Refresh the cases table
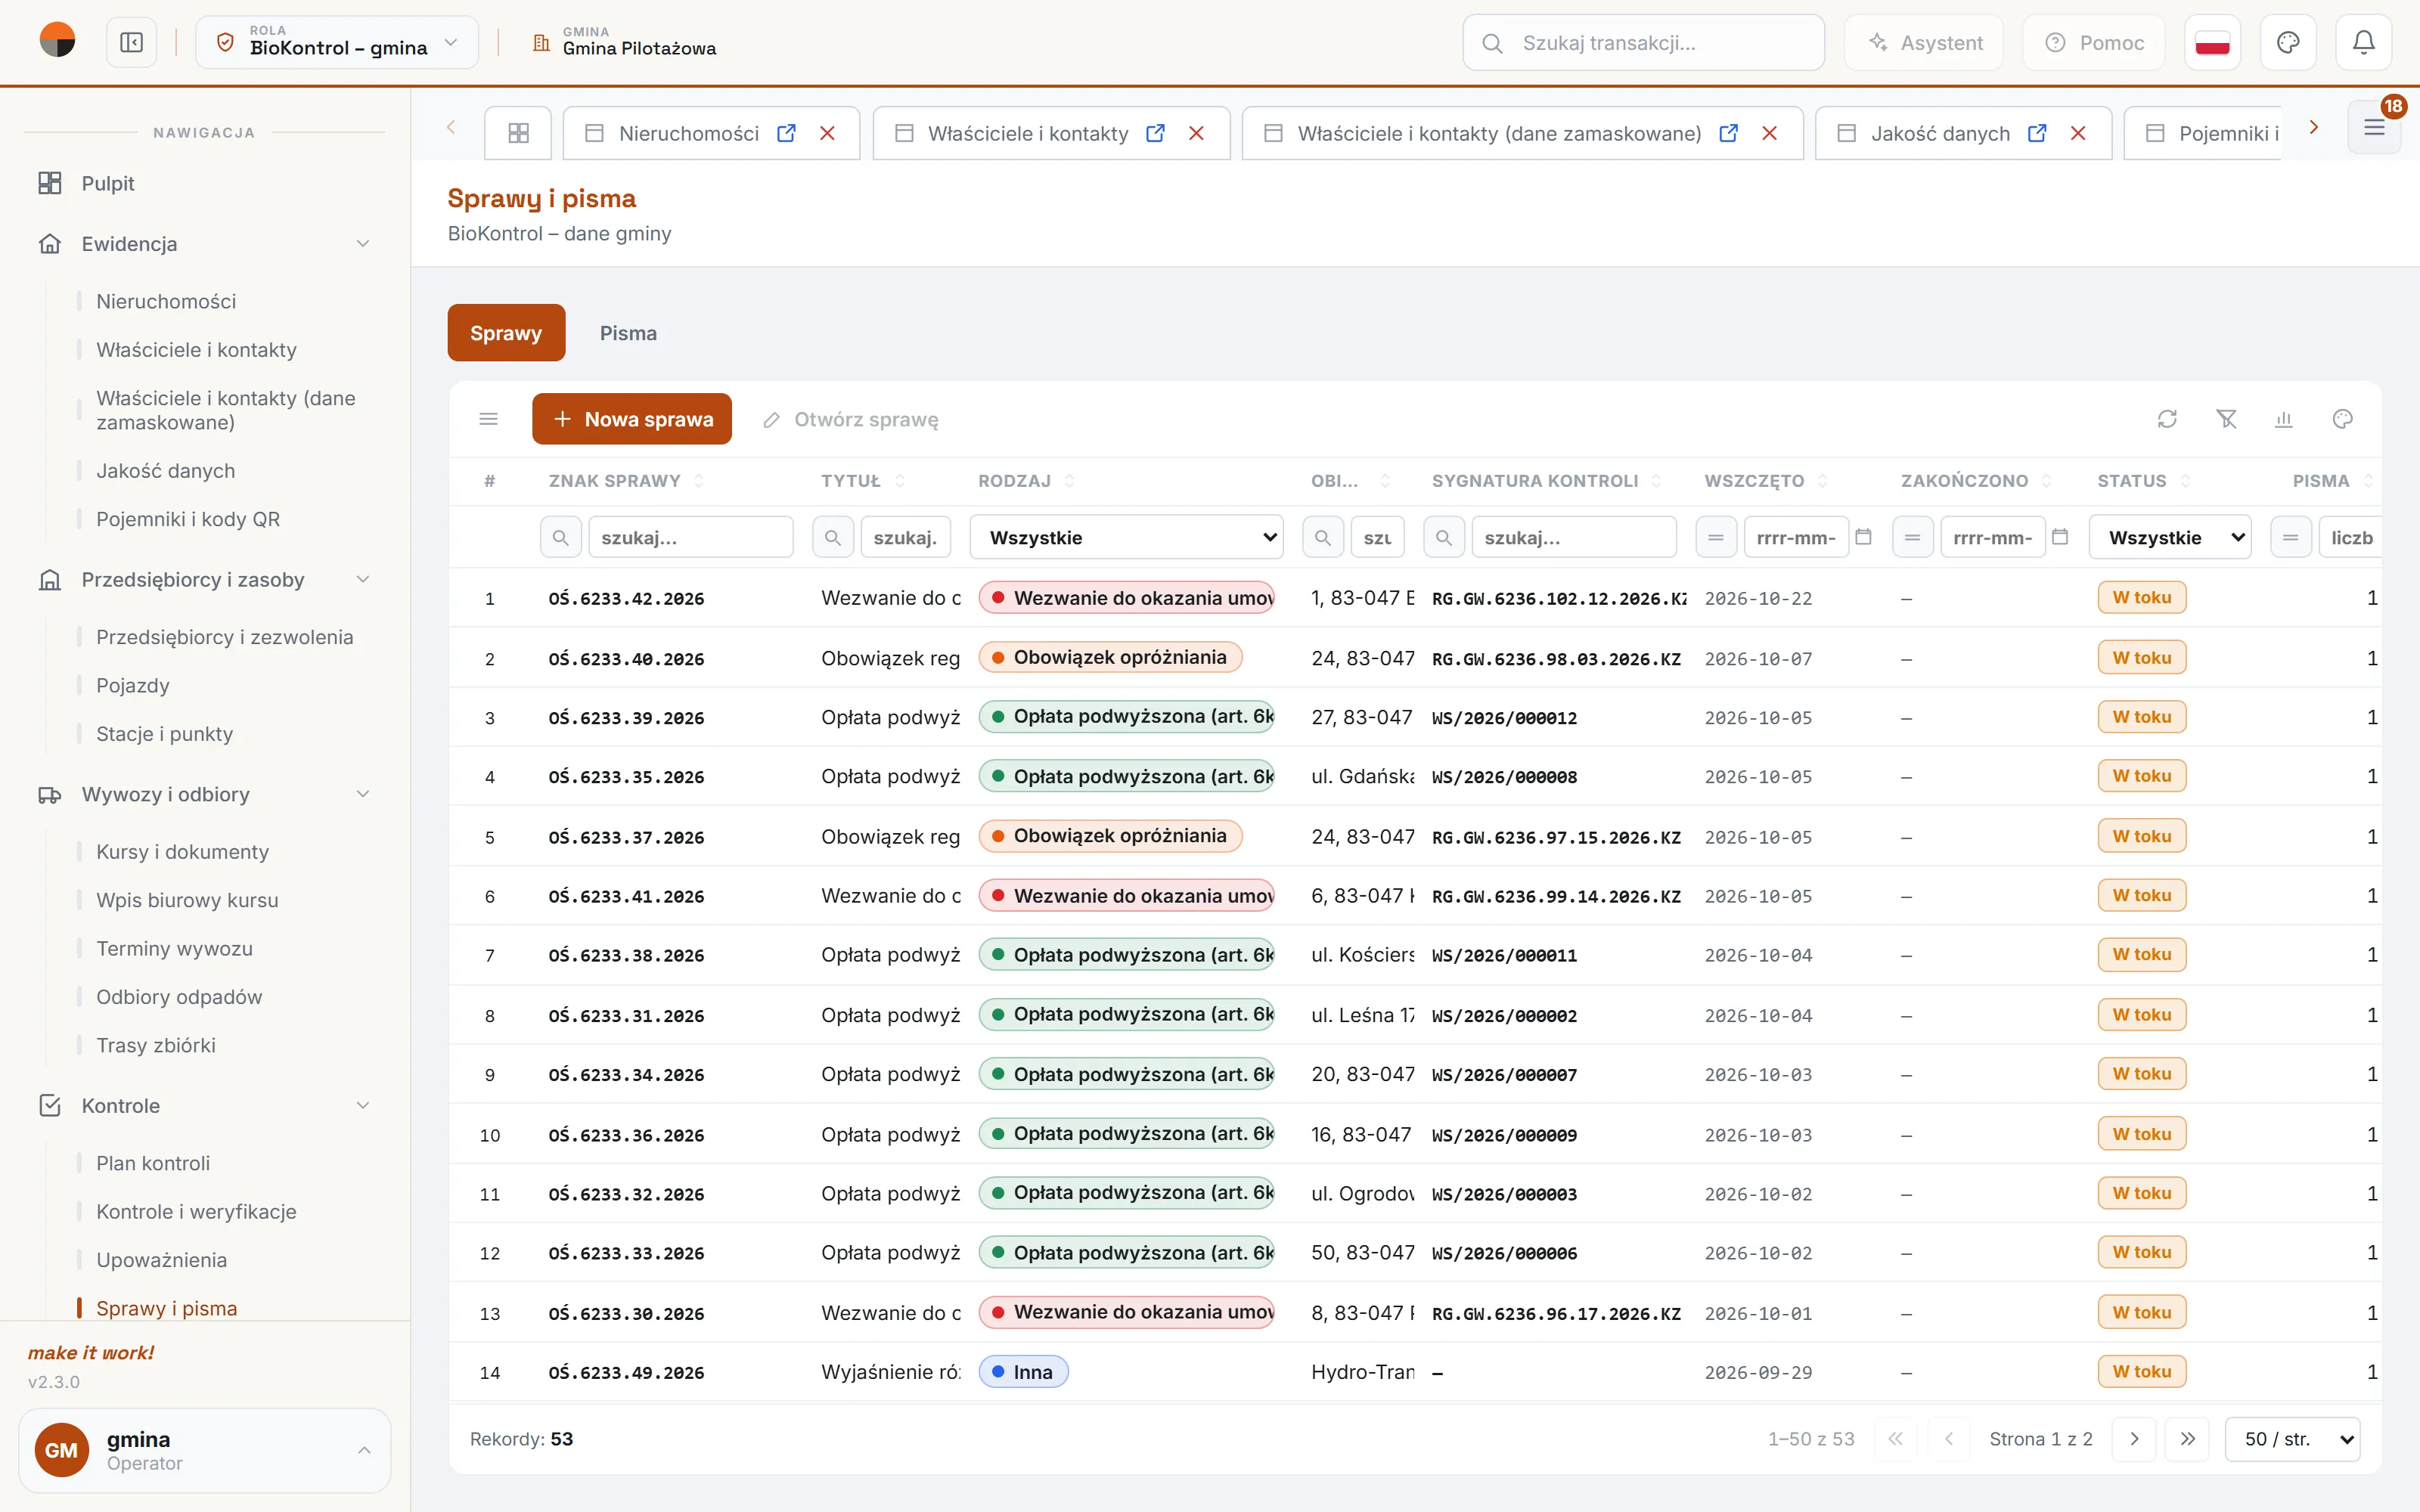The width and height of the screenshot is (2420, 1512). tap(2167, 419)
